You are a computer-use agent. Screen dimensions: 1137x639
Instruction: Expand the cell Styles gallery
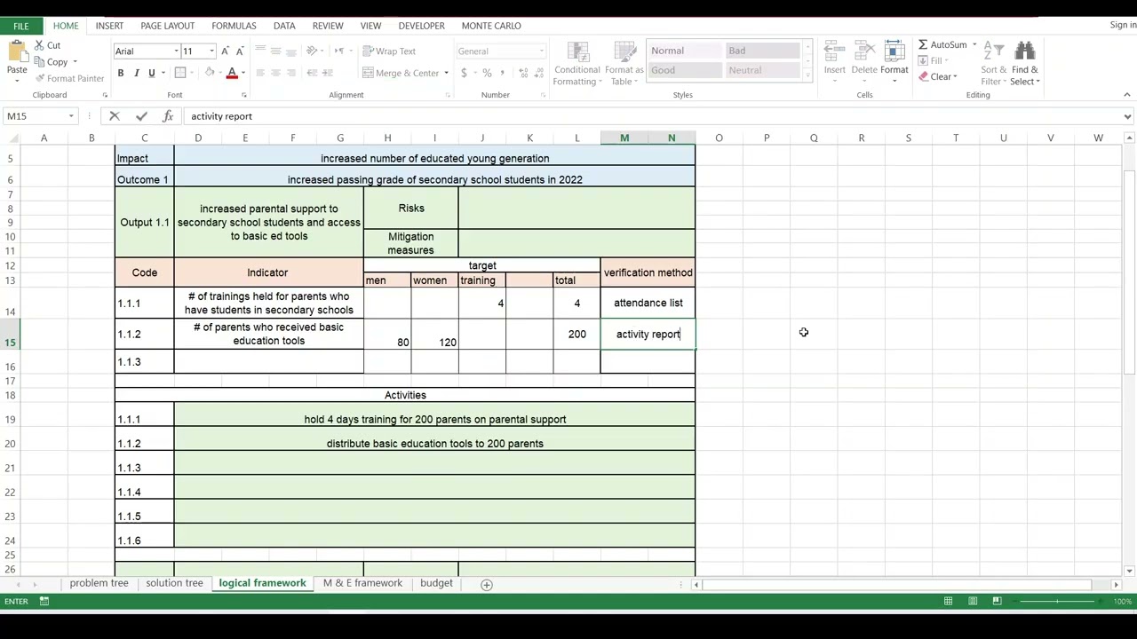click(x=807, y=76)
